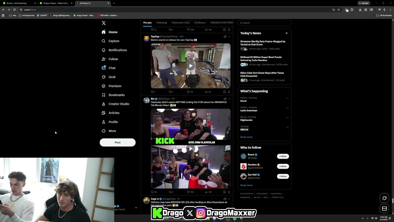The height and width of the screenshot is (222, 394).
Task: Repost the TapCap post
Action: (x=171, y=92)
